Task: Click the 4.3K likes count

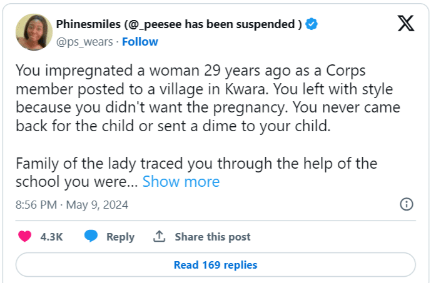Action: (x=51, y=237)
